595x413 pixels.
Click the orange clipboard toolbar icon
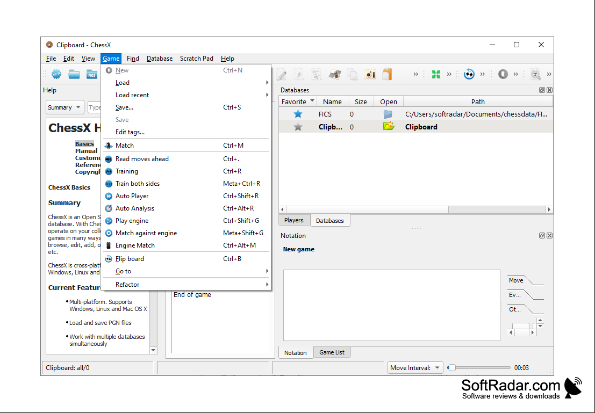coord(387,74)
